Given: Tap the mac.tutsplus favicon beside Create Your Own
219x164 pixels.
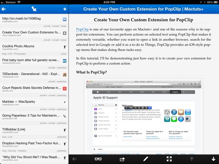Looking at the screenshot, I should point(65,33).
